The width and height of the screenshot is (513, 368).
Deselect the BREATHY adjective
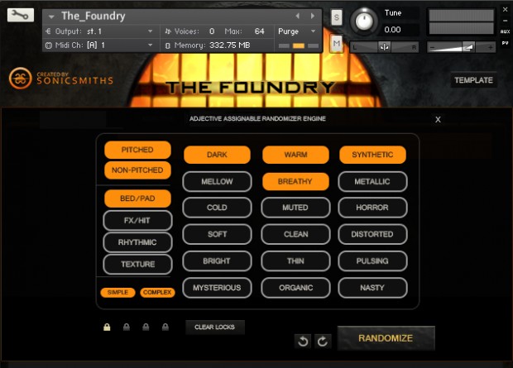click(x=295, y=182)
